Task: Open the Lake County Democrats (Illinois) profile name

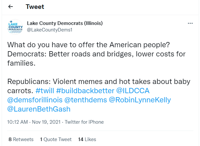Action: pyautogui.click(x=65, y=23)
